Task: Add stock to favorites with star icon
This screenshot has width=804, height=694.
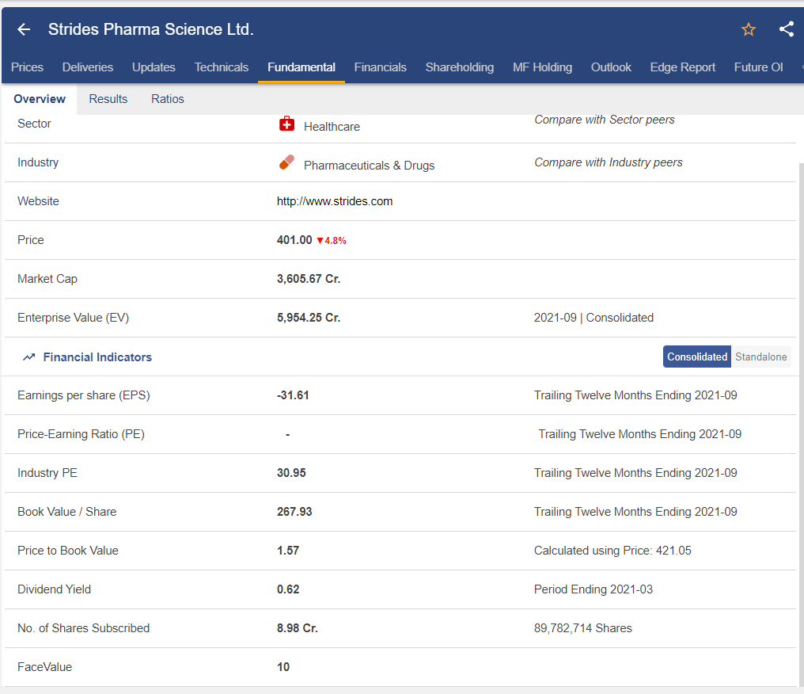Action: (x=748, y=29)
